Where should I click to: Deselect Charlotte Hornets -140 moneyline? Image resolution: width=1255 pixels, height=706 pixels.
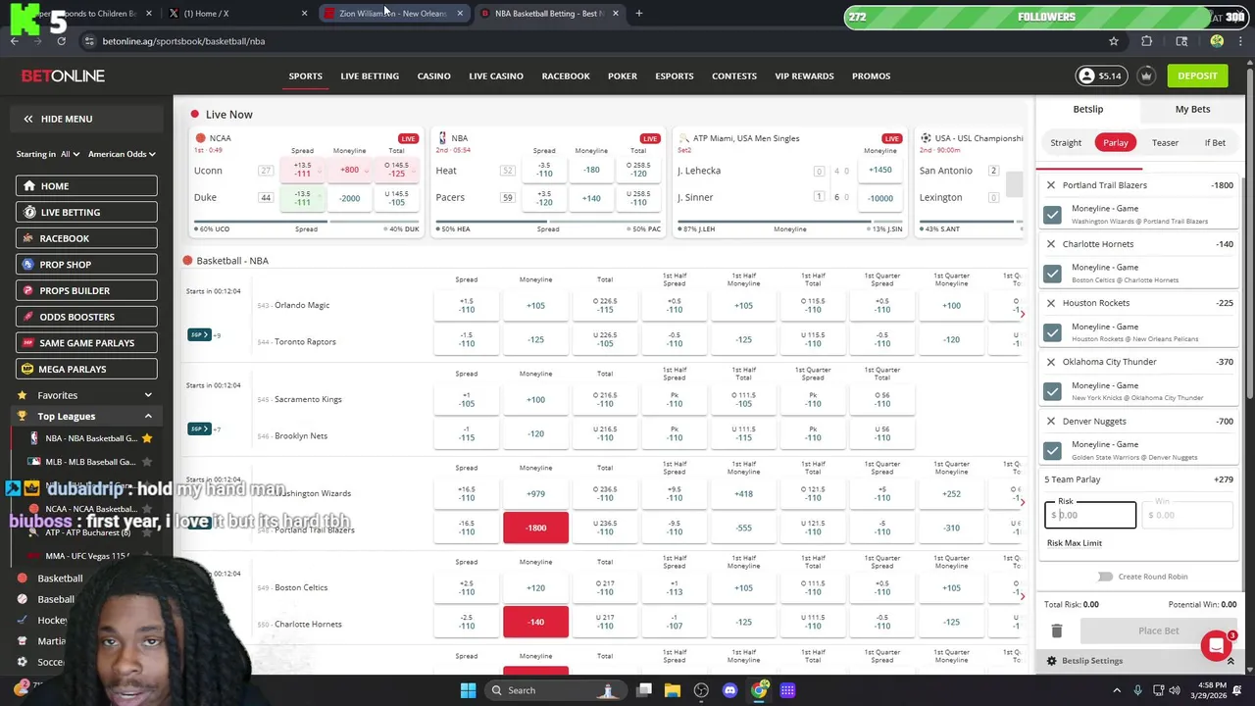point(535,622)
